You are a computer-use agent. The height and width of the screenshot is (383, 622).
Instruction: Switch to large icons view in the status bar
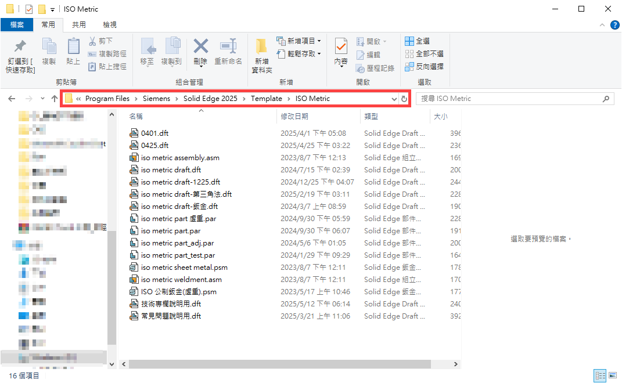(x=613, y=375)
